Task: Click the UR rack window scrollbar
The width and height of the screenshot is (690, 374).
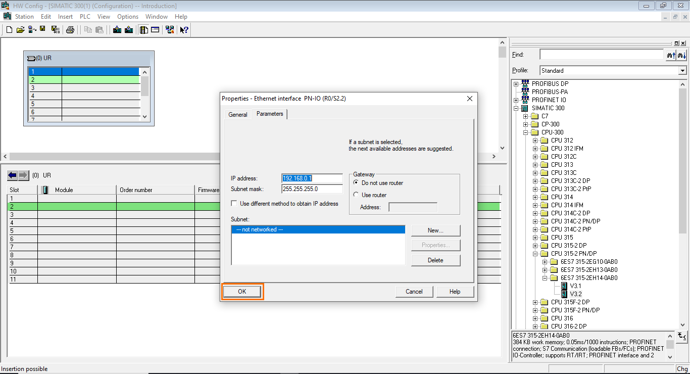Action: (145, 93)
